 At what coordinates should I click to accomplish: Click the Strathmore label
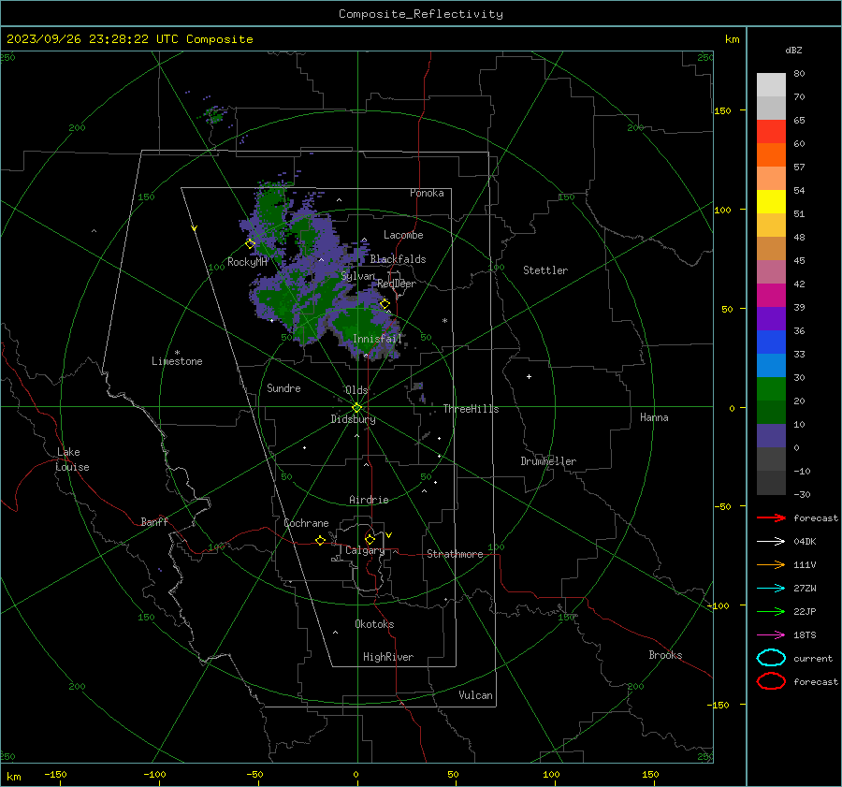coord(455,554)
